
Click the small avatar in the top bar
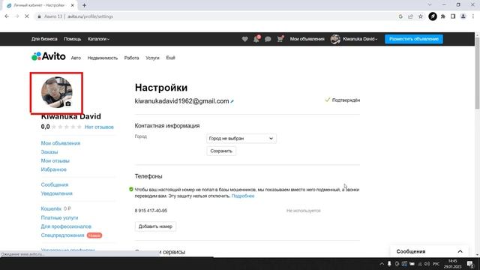(x=335, y=39)
